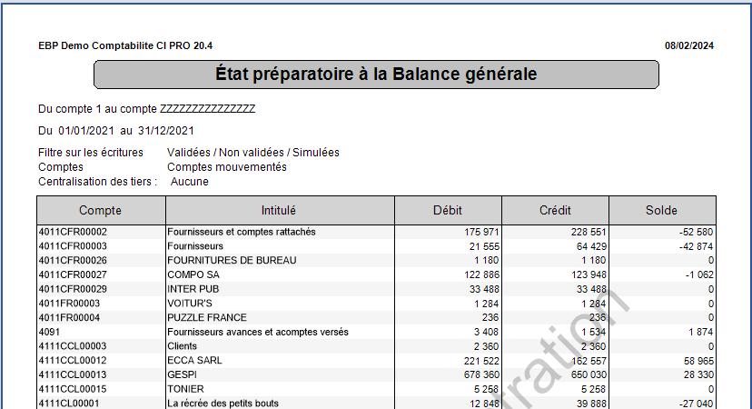Click the Solde column header
Screen dimensions: 752x409
pyautogui.click(x=661, y=210)
